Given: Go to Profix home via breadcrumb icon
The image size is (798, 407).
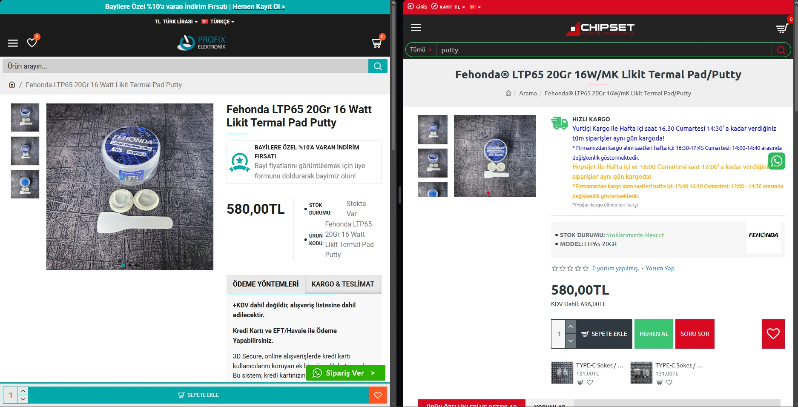Looking at the screenshot, I should [x=12, y=85].
